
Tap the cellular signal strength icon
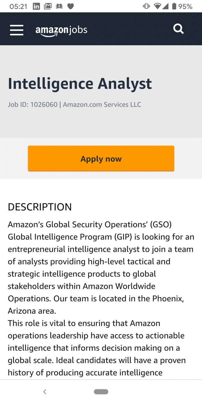(165, 6)
